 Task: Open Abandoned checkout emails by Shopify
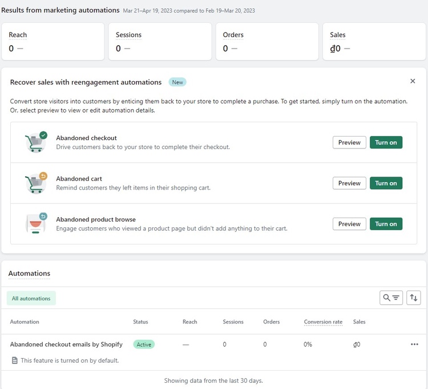point(66,344)
